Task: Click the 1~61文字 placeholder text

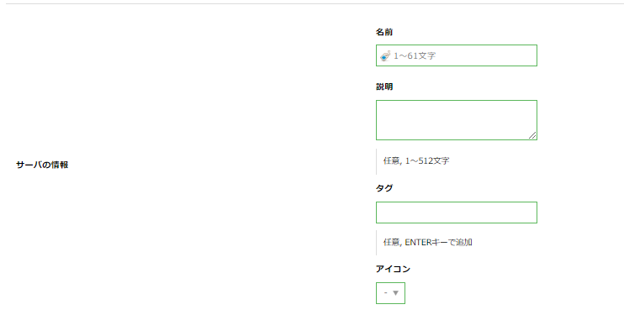Action: coord(415,56)
